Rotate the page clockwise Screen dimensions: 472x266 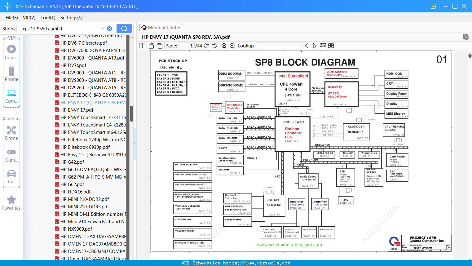[160, 46]
